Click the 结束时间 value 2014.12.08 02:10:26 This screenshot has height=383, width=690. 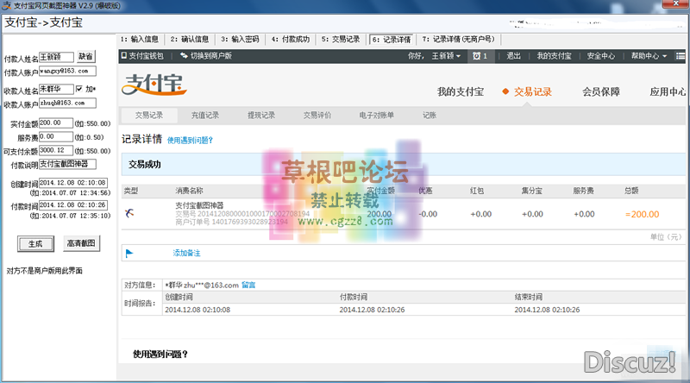point(547,310)
